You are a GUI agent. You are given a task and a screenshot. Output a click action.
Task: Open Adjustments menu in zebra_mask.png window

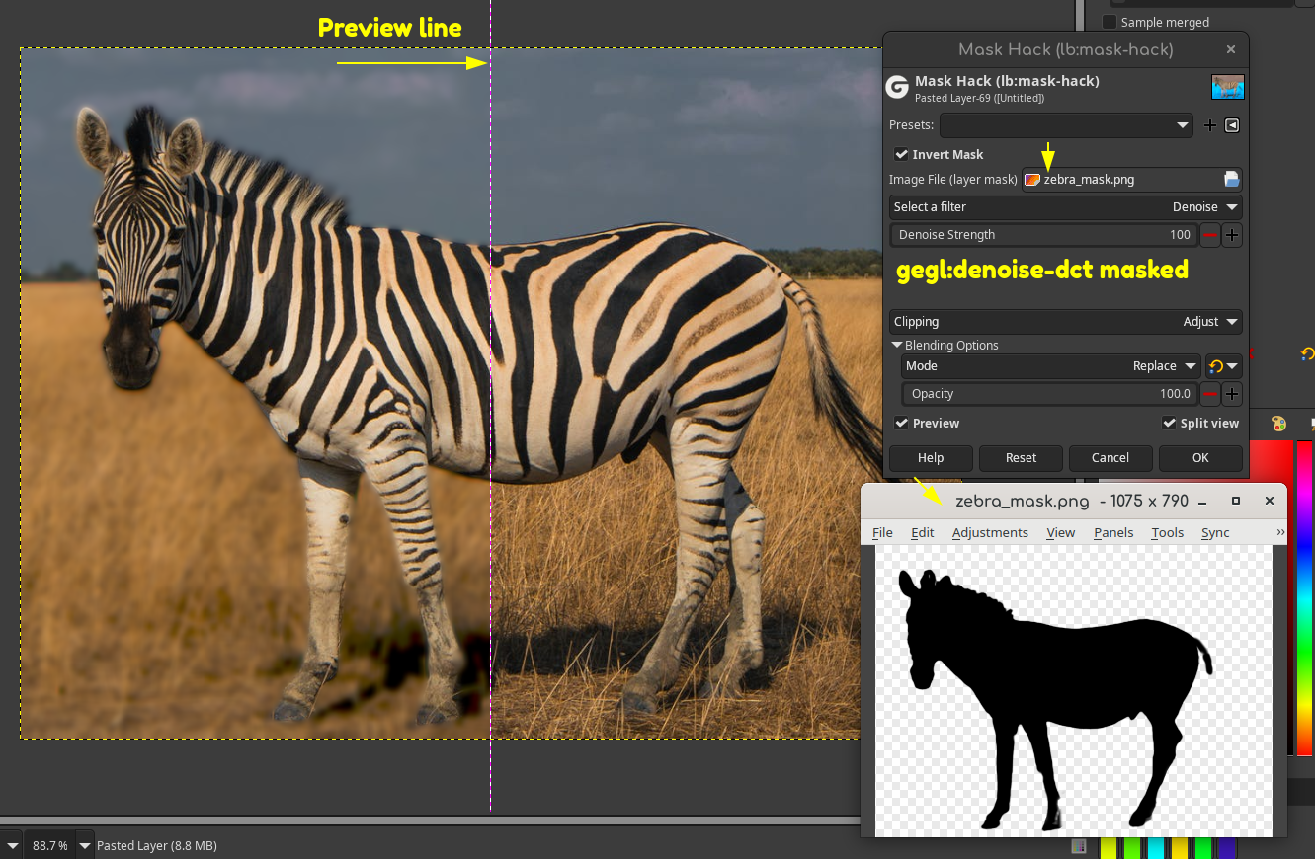pyautogui.click(x=990, y=532)
